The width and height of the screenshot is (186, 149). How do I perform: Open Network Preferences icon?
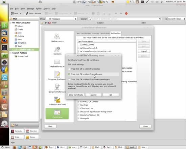tap(57, 88)
